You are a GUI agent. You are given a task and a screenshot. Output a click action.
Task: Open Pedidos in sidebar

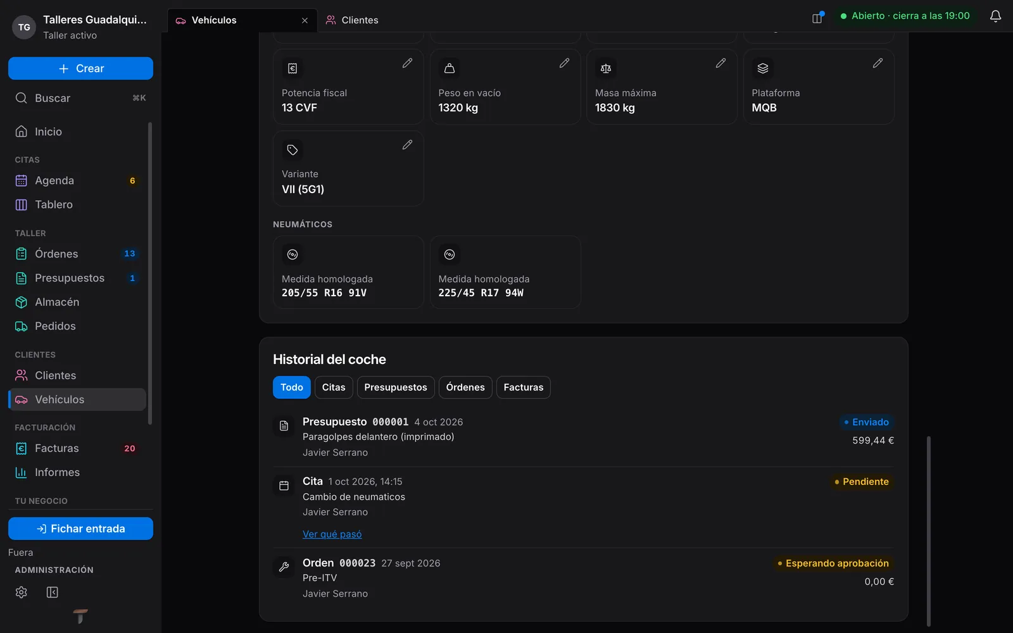pyautogui.click(x=77, y=326)
